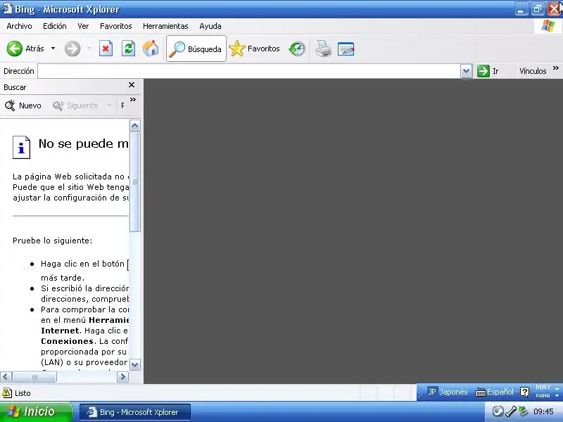
Task: Click the search panel scroll down arrow
Action: click(x=134, y=365)
